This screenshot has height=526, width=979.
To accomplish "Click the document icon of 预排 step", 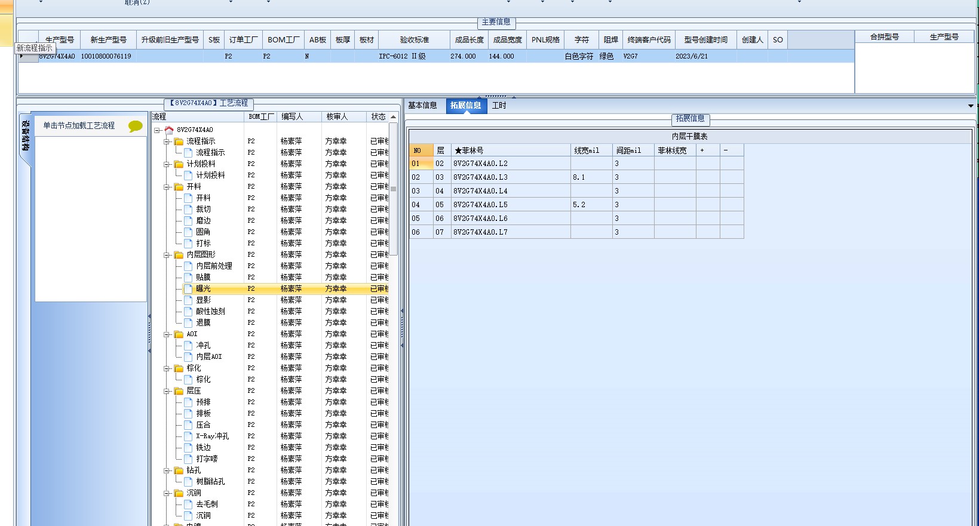I will (x=188, y=402).
